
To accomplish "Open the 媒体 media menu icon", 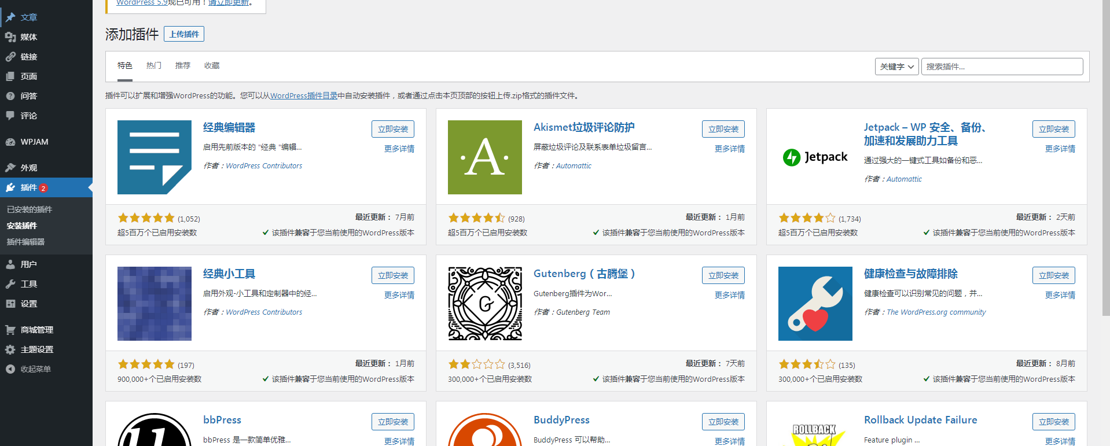I will point(10,37).
